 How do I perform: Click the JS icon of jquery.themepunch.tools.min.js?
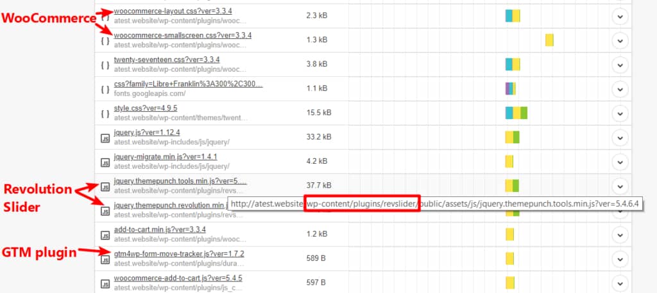click(106, 186)
